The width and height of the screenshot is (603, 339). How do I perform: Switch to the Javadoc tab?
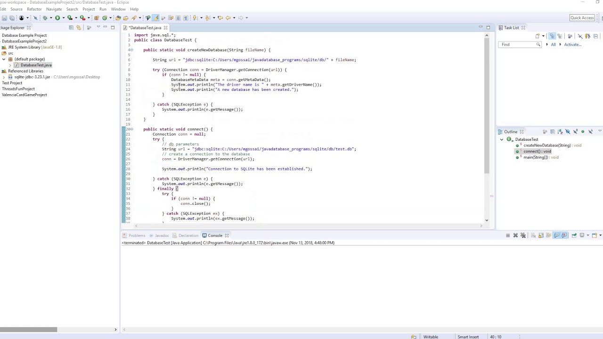click(x=162, y=235)
